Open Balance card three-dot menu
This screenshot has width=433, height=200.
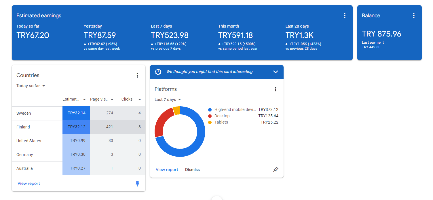click(x=414, y=16)
